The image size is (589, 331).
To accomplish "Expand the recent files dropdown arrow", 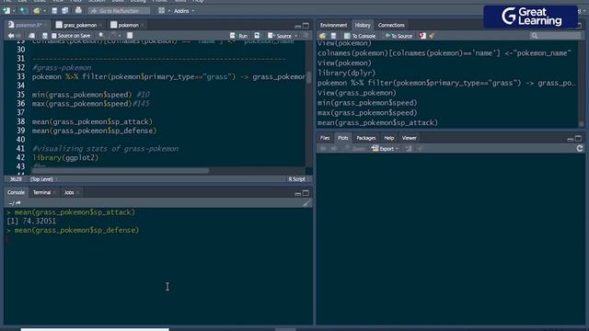I will click(44, 11).
